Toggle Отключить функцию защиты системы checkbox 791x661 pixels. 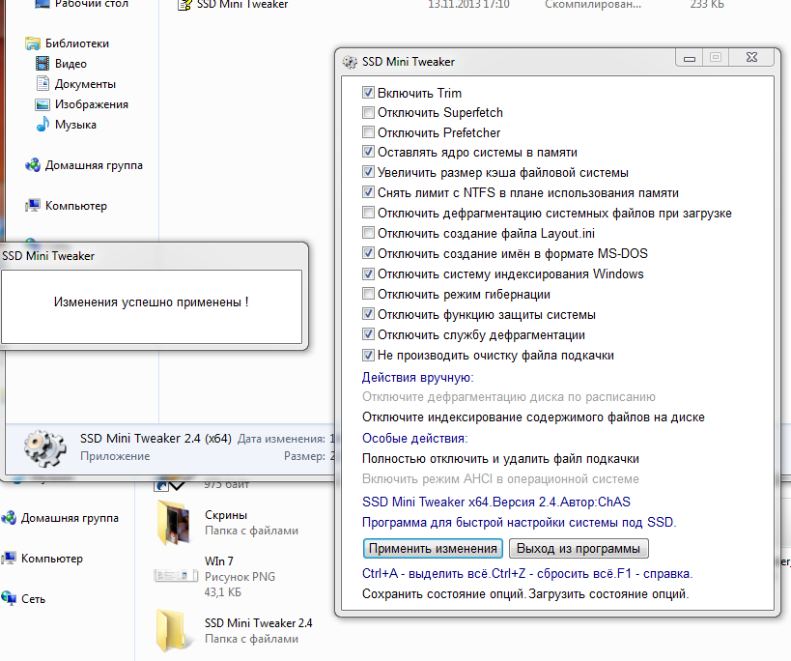368,314
